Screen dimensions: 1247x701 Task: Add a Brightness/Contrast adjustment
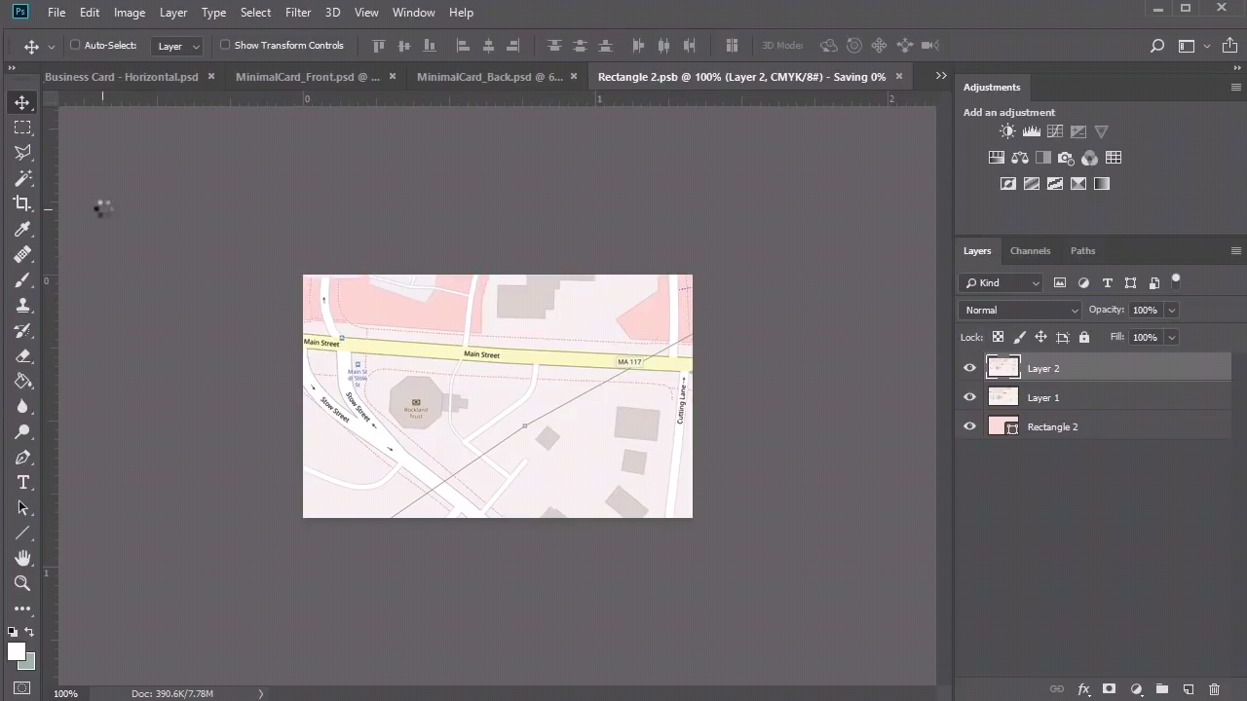(x=1007, y=131)
